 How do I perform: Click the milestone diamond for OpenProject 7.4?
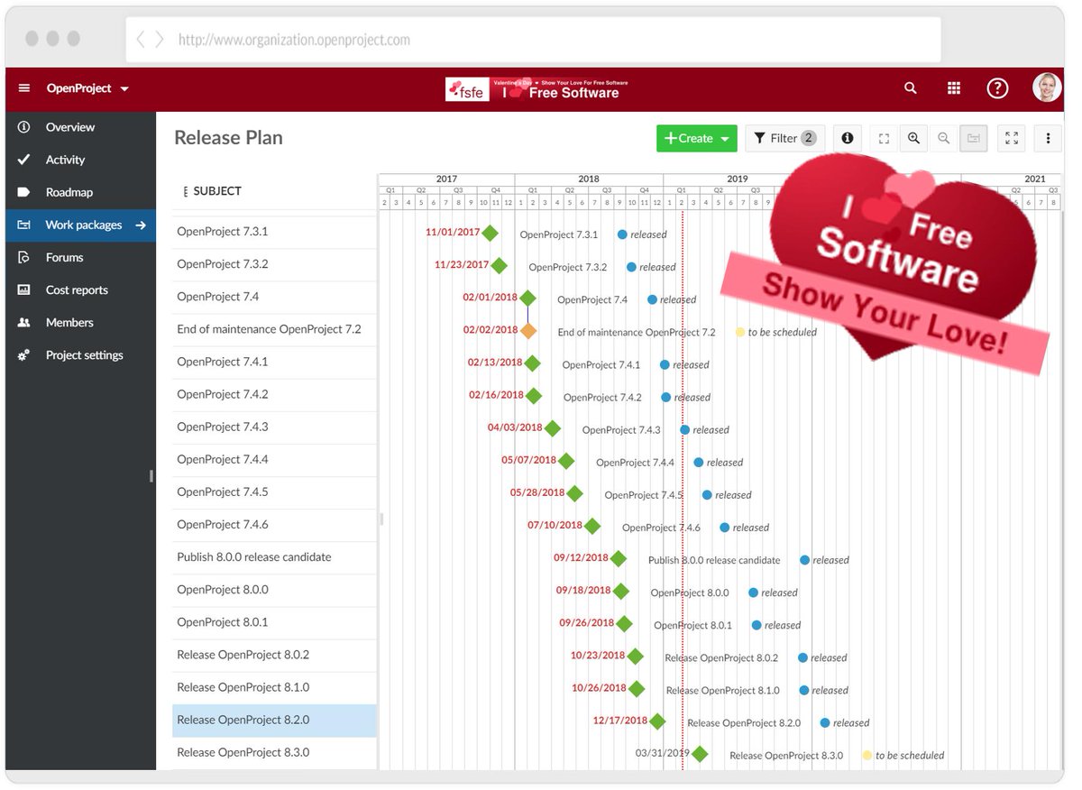coord(528,298)
